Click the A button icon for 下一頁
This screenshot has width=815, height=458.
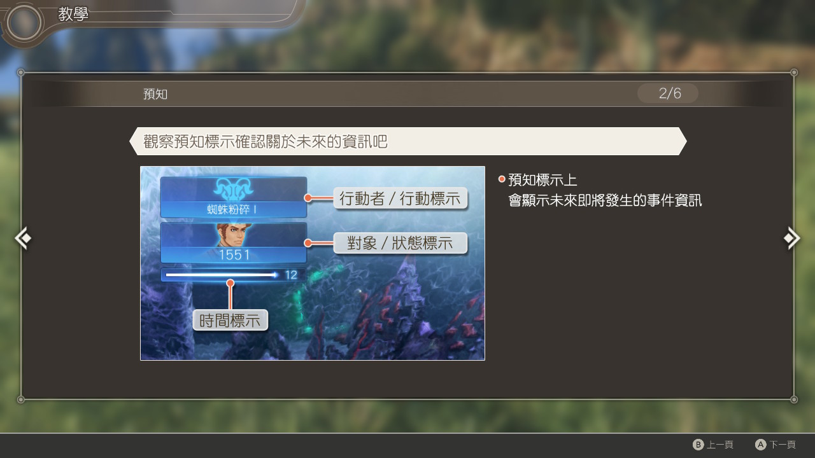[x=761, y=445]
